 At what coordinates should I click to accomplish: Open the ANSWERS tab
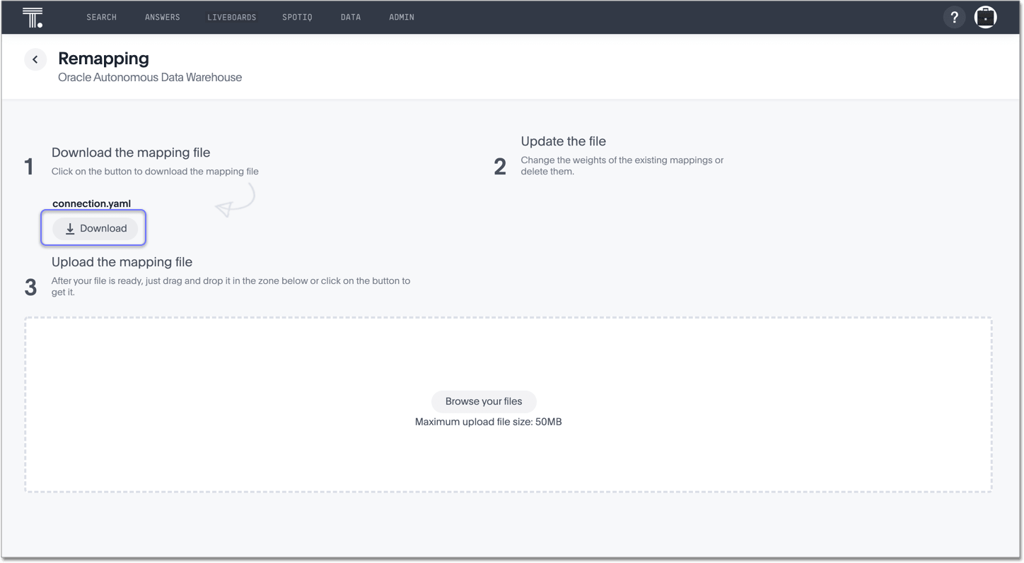click(x=162, y=17)
